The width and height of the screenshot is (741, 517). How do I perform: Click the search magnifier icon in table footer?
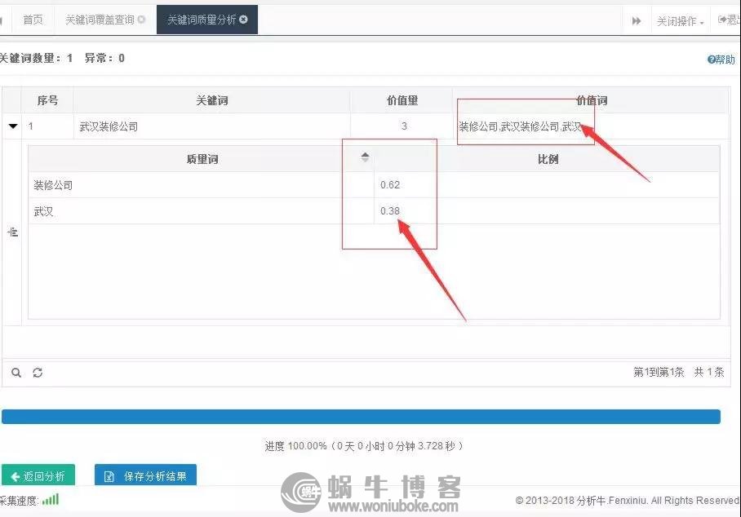[x=16, y=373]
